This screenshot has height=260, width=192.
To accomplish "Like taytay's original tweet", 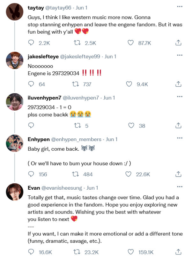I will 130,43.
